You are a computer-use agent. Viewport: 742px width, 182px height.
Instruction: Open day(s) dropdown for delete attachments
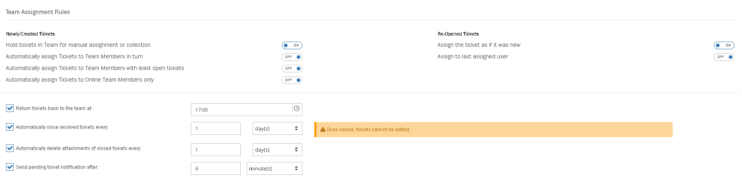277,150
